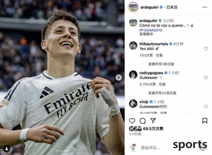Open ardaguler profile picture in header
The width and height of the screenshot is (212, 155).
click(133, 7)
